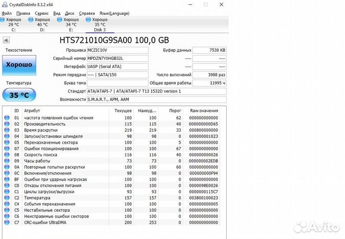The width and height of the screenshot is (345, 239).
Task: Click the power-on hours value 11995 ч
Action: click(x=209, y=83)
